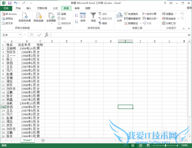Expand Data Validation dropdown arrow
The image size is (192, 148).
[141, 23]
